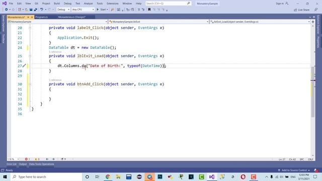Click the bookmark toggle icon in the toolbar
Image resolution: width=322 pixels, height=181 pixels.
[x=149, y=10]
